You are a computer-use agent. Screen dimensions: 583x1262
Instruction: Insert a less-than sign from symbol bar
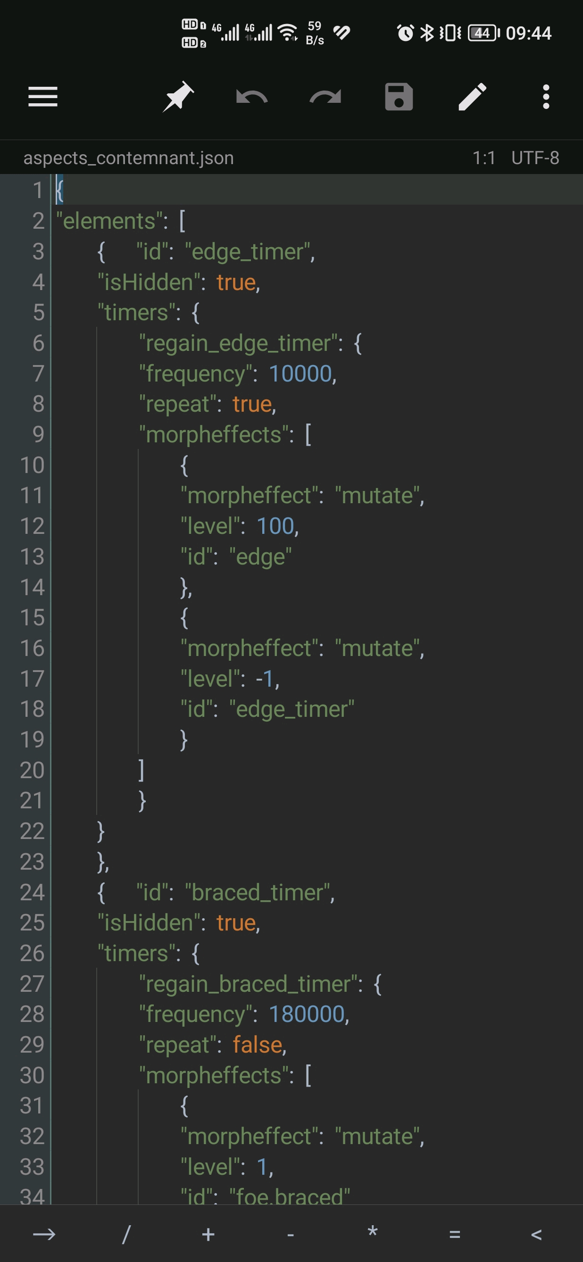[536, 1234]
